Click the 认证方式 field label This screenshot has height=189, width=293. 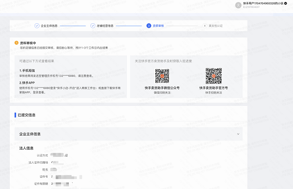coord(42,155)
